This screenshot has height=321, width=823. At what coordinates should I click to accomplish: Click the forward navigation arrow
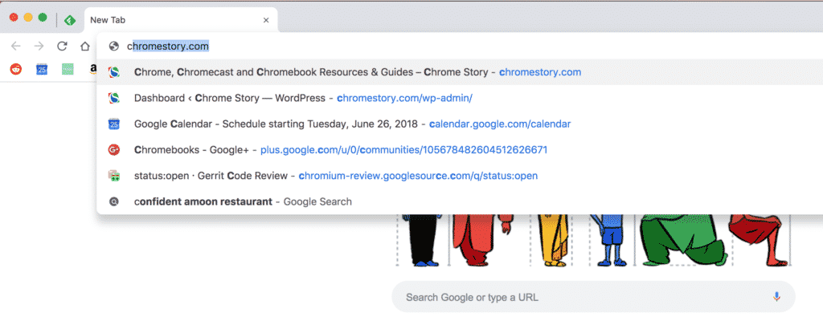pyautogui.click(x=39, y=46)
